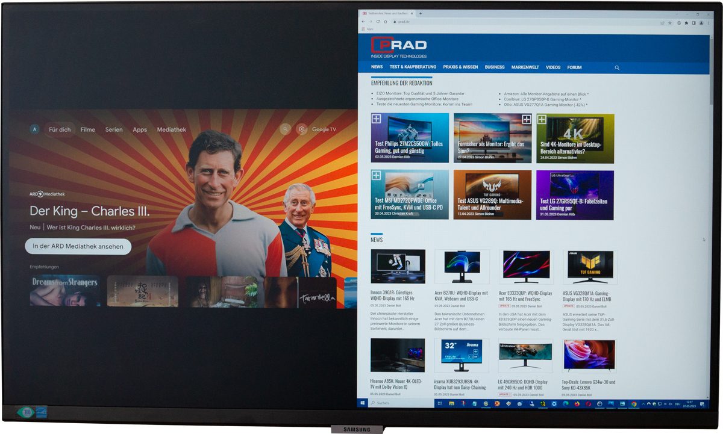Viewport: 723px width, 434px height.
Task: Open Chrome three-dot menu
Action: [708, 22]
